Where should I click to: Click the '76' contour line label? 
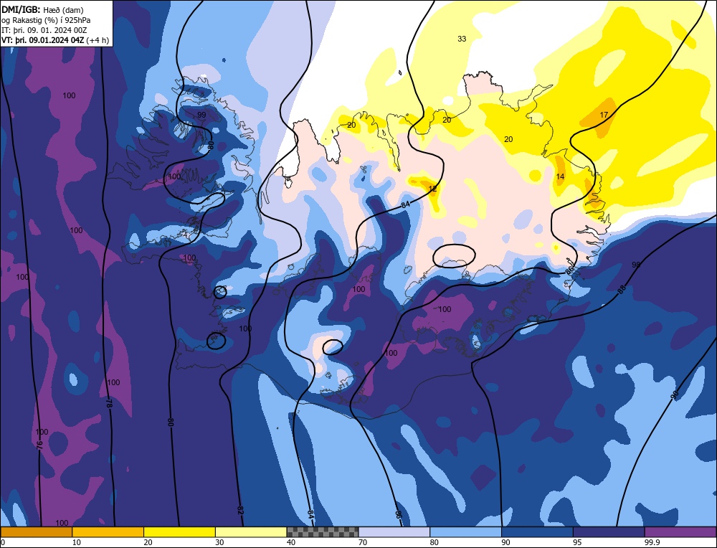tap(39, 445)
